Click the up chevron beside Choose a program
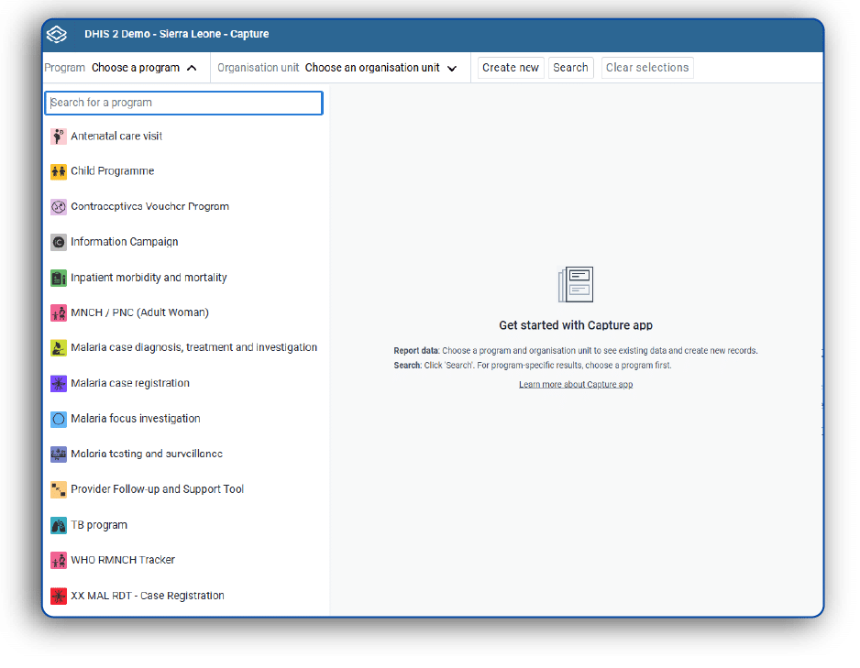The height and width of the screenshot is (668, 860). 192,68
